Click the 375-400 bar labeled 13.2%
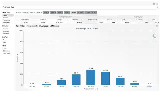The height and width of the screenshot is (91, 160). coord(120,81)
